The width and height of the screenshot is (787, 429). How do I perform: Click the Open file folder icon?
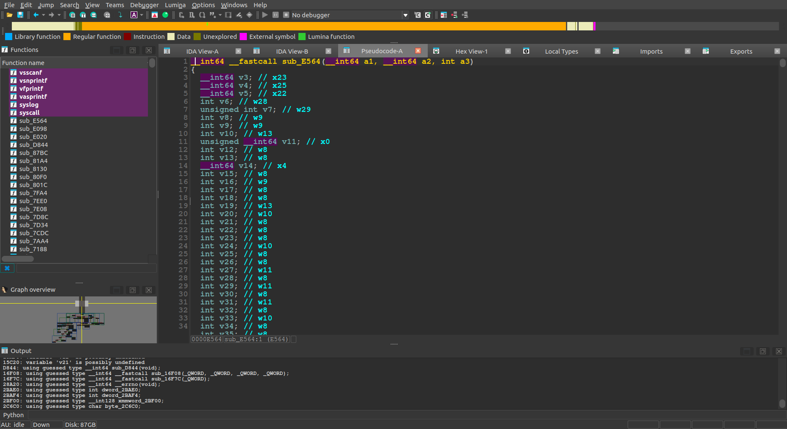[x=9, y=15]
